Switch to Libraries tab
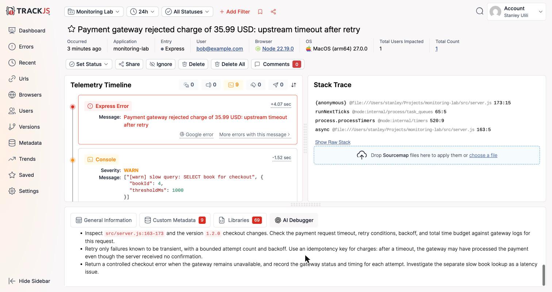This screenshot has height=292, width=552. [240, 220]
